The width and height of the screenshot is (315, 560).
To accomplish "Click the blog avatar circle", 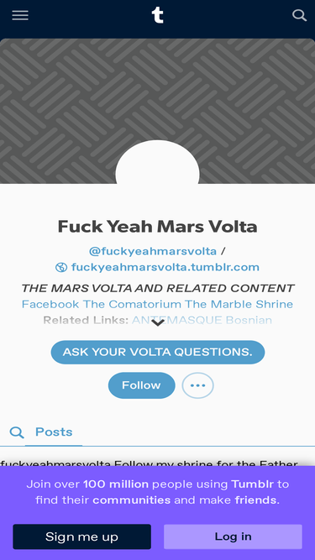I will click(x=158, y=163).
